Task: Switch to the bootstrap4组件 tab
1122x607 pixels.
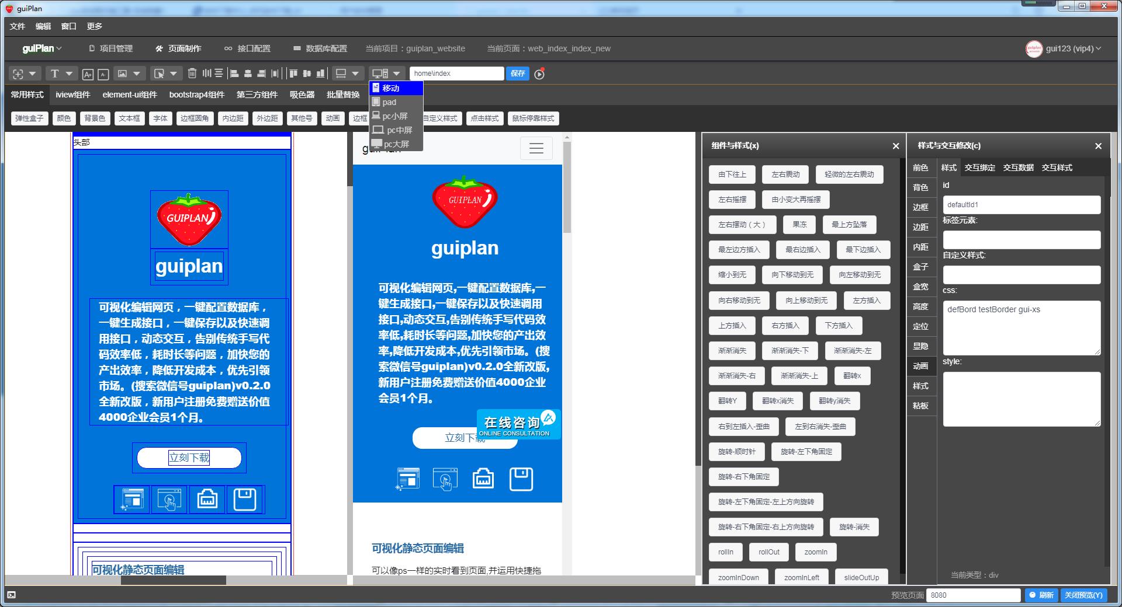Action: point(197,95)
